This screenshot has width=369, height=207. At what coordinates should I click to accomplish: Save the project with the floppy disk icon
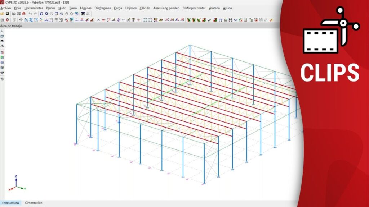(7, 14)
